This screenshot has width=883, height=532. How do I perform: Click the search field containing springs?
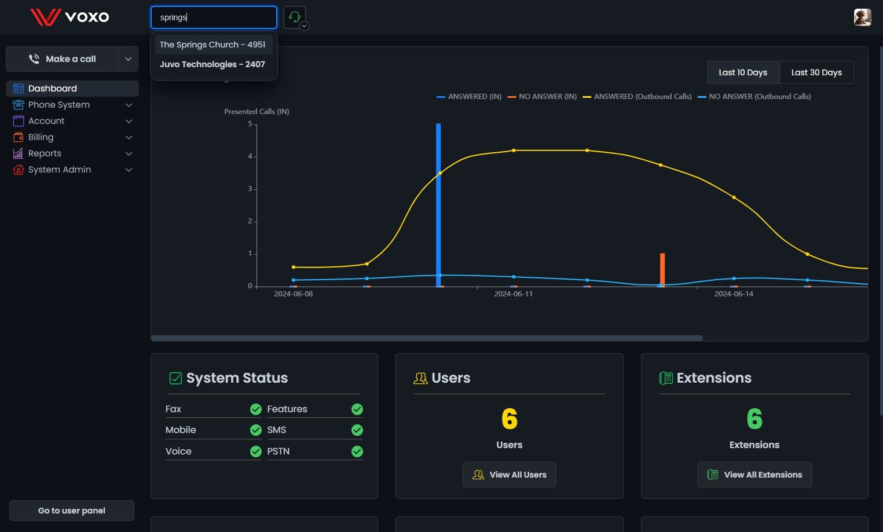point(214,17)
